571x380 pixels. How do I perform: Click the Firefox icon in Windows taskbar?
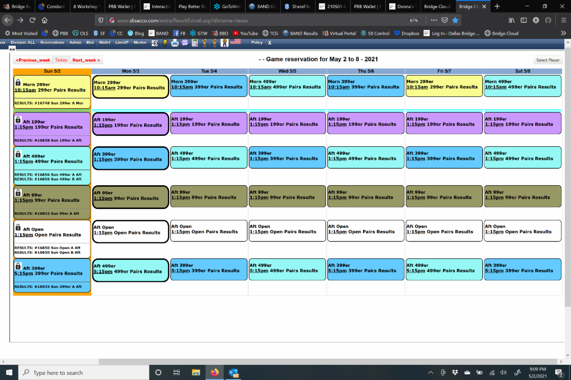tap(214, 372)
